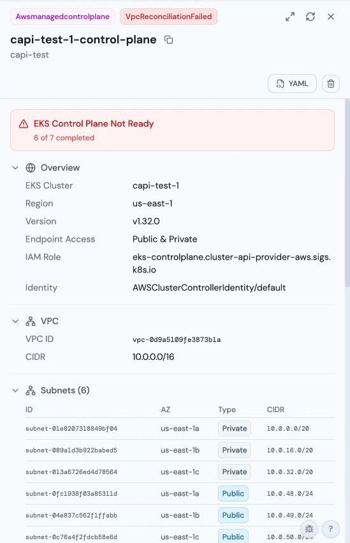Click the VPC network icon
The image size is (350, 543).
point(31,321)
